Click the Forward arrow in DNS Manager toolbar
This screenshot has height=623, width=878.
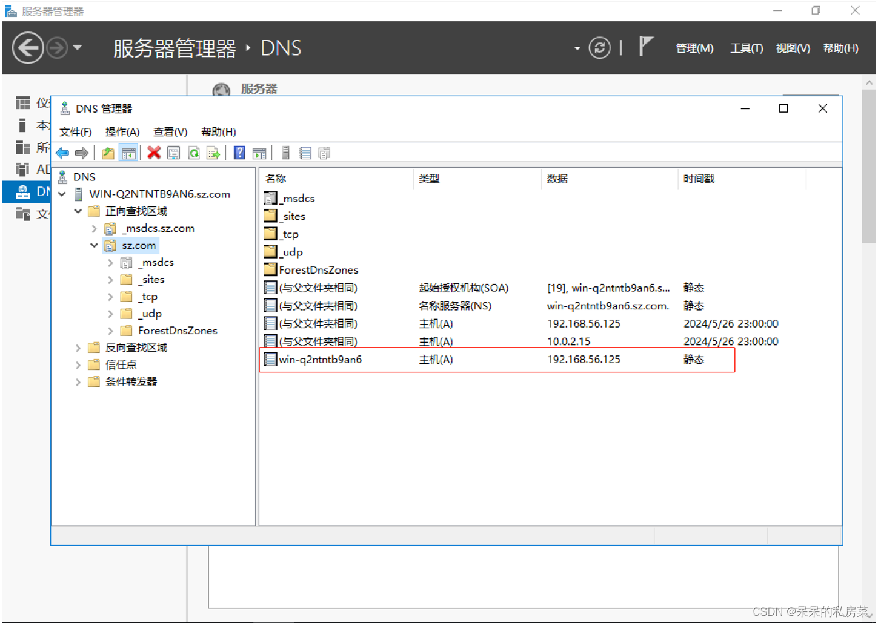[x=82, y=153]
